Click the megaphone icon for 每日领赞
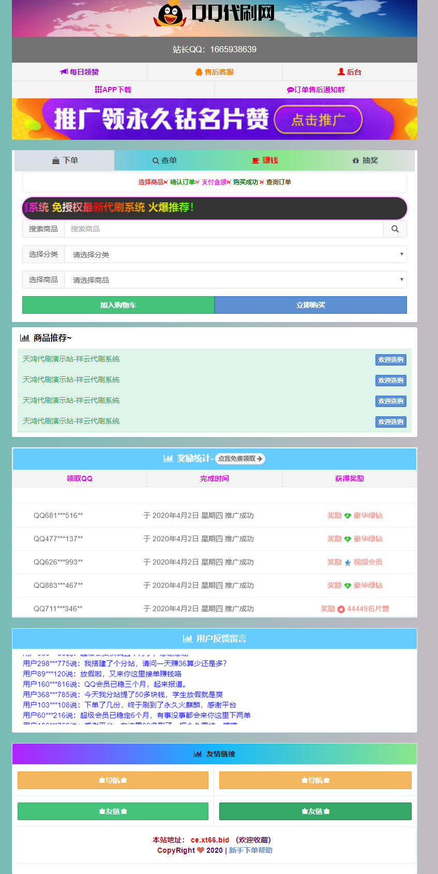Screen dimensions: 438x874 [64, 72]
